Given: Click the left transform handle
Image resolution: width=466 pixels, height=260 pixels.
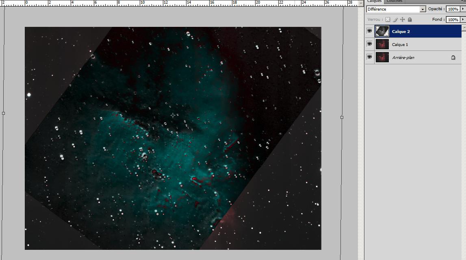Looking at the screenshot, I should 3,114.
